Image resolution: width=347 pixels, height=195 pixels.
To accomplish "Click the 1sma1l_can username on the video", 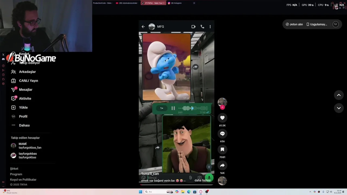I will [150, 174].
